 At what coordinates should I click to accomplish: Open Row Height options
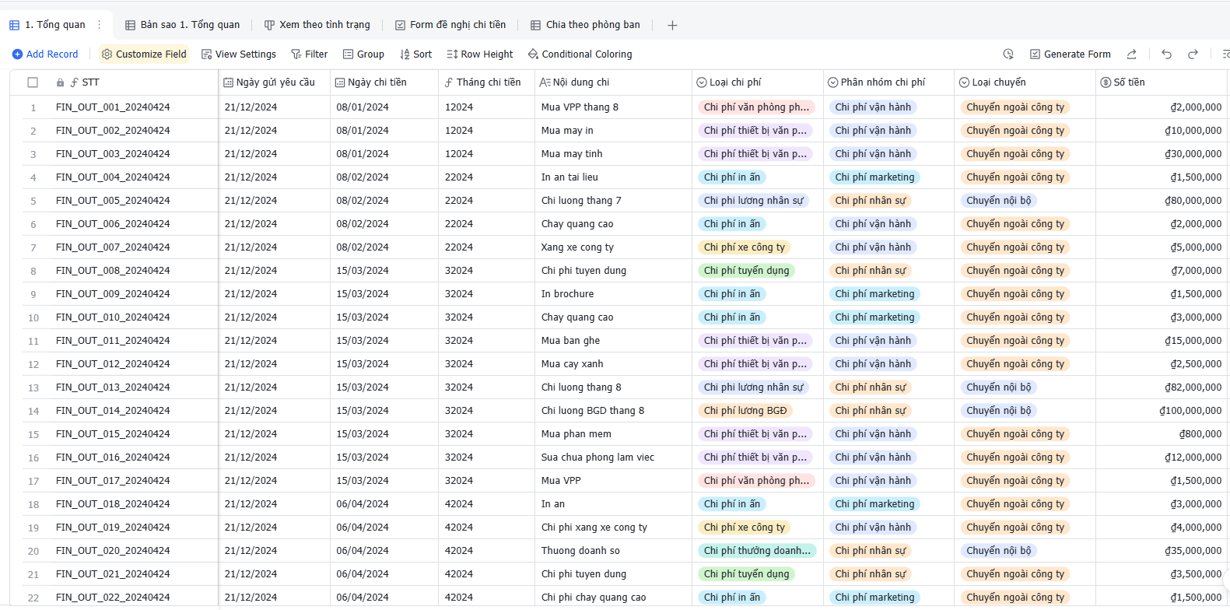click(x=480, y=54)
